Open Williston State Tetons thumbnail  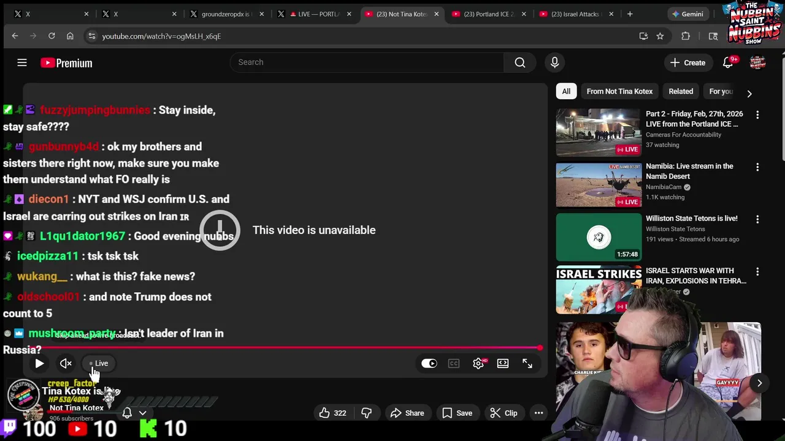point(599,237)
